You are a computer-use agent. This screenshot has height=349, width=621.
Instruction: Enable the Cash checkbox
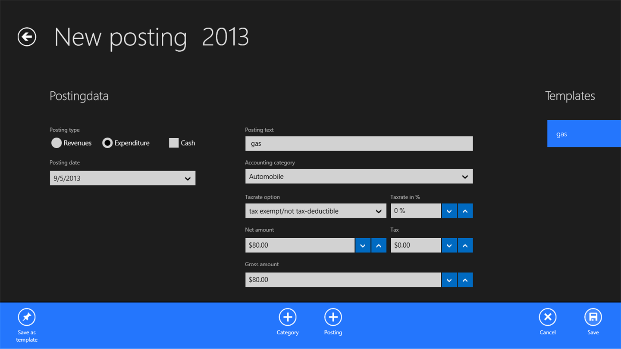(174, 143)
